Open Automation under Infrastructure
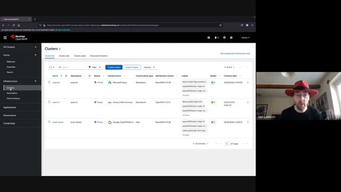This screenshot has height=192, width=341. (12, 93)
